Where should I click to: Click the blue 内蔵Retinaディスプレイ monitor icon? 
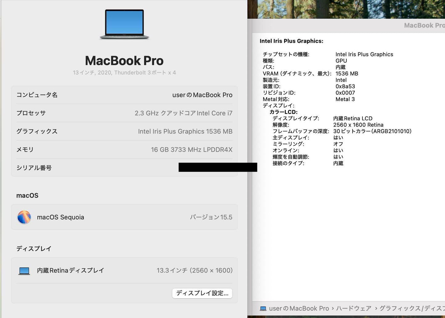24,270
